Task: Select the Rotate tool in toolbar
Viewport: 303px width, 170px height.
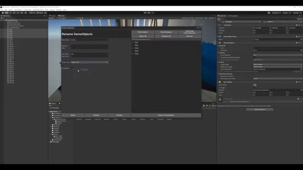Action: click(10, 13)
